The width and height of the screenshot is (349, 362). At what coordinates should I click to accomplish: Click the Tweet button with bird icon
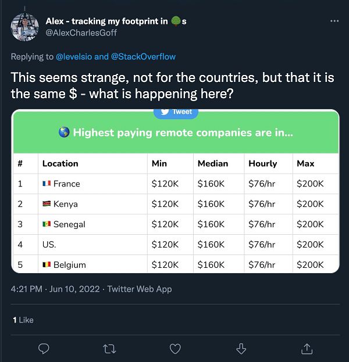[x=176, y=112]
